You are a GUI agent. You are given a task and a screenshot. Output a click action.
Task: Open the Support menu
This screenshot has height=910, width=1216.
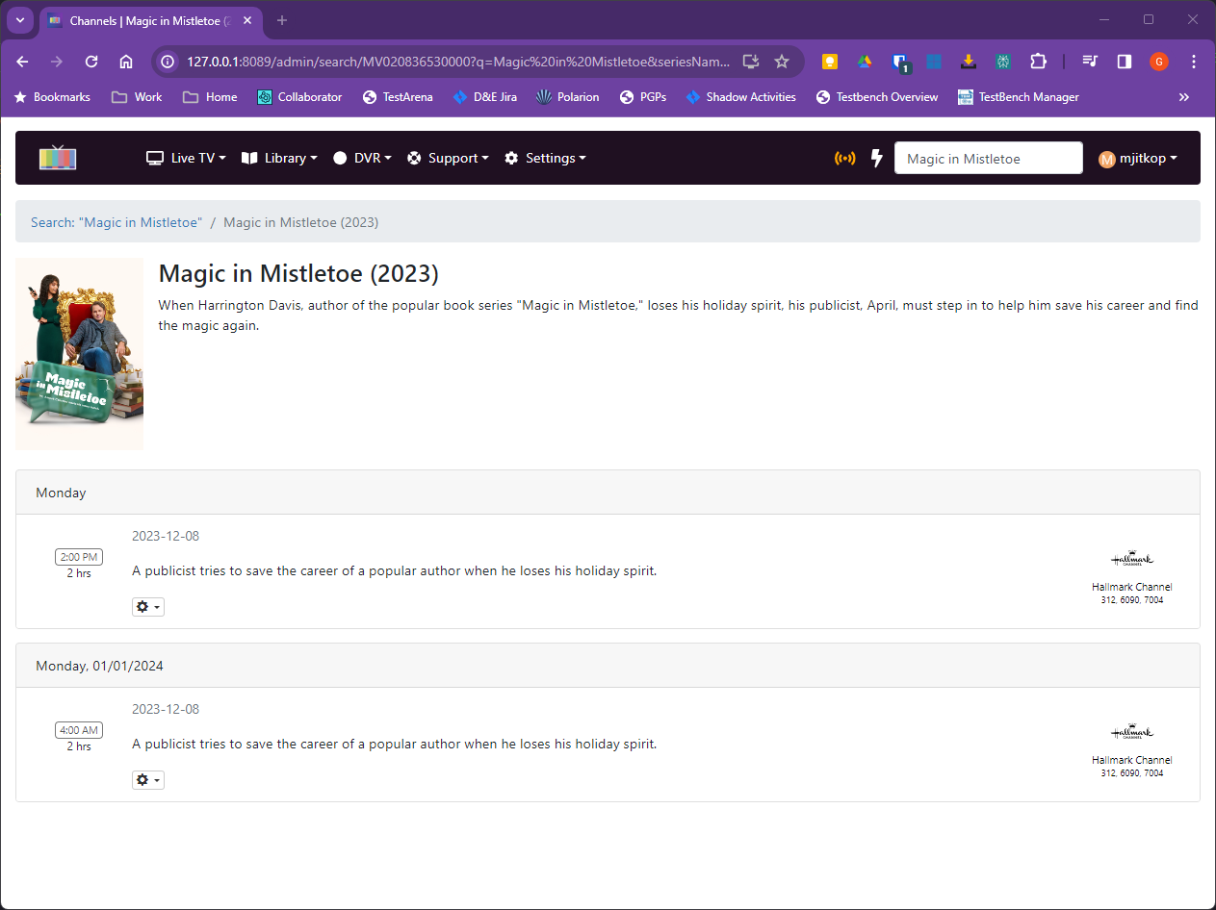(x=448, y=158)
